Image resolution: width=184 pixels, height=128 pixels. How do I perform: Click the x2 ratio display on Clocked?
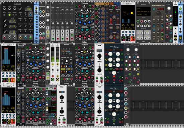click(13, 21)
